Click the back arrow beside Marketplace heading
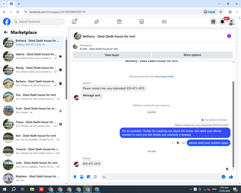241x193 pixels. 6,32
